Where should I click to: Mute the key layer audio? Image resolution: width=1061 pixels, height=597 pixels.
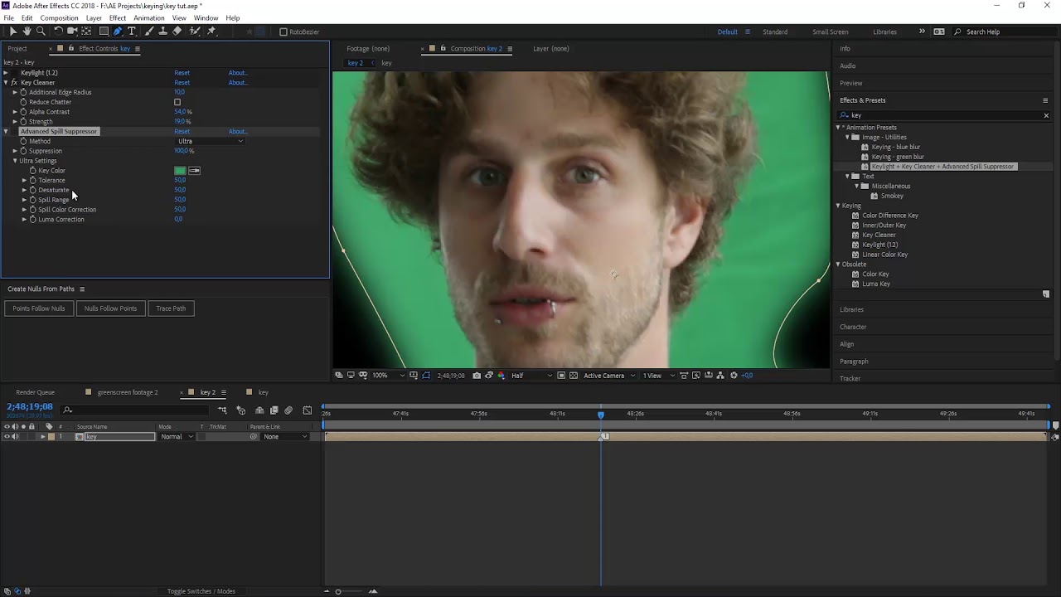click(x=15, y=437)
